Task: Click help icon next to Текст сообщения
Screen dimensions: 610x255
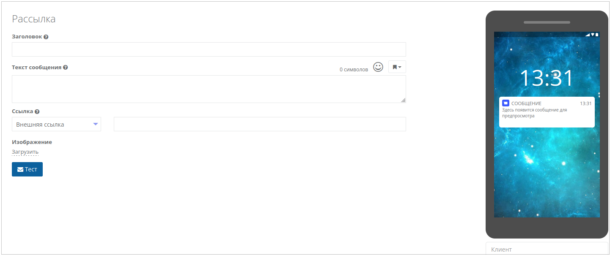Action: [x=66, y=67]
